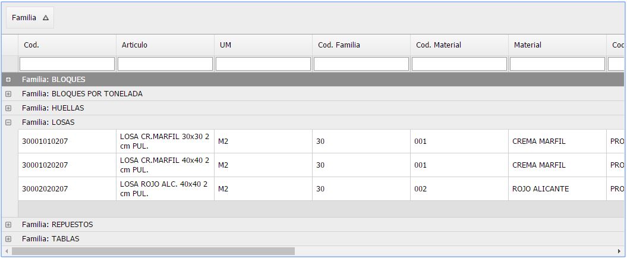Toggle sort order on Familia group chip
Viewport: 627px width, 258px height.
pyautogui.click(x=30, y=18)
